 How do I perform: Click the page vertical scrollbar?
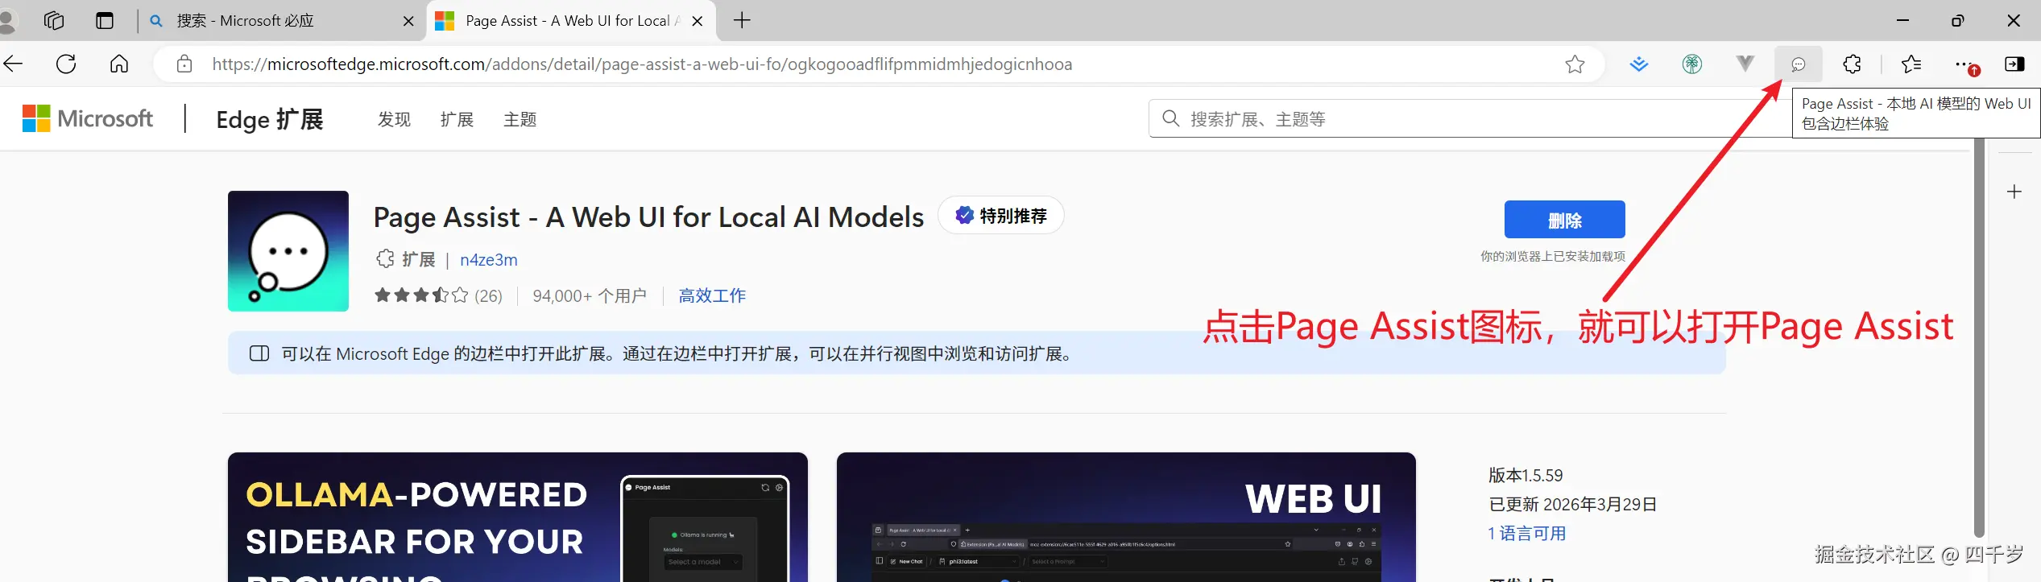tap(1979, 338)
